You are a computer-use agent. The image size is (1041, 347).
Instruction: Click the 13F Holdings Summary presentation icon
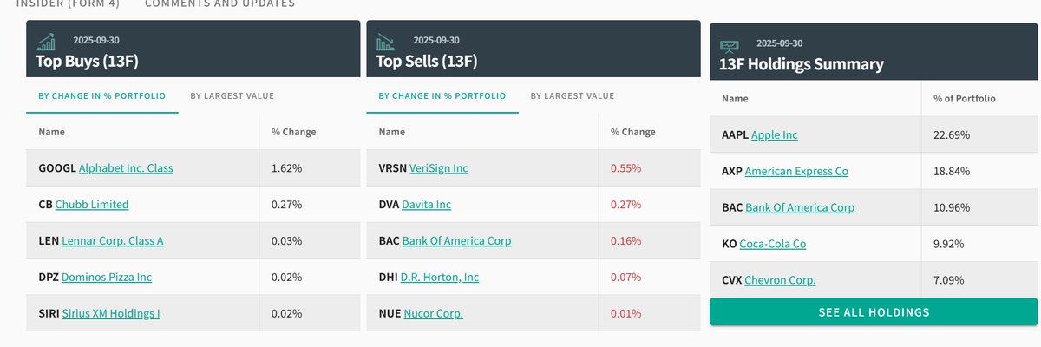[730, 45]
